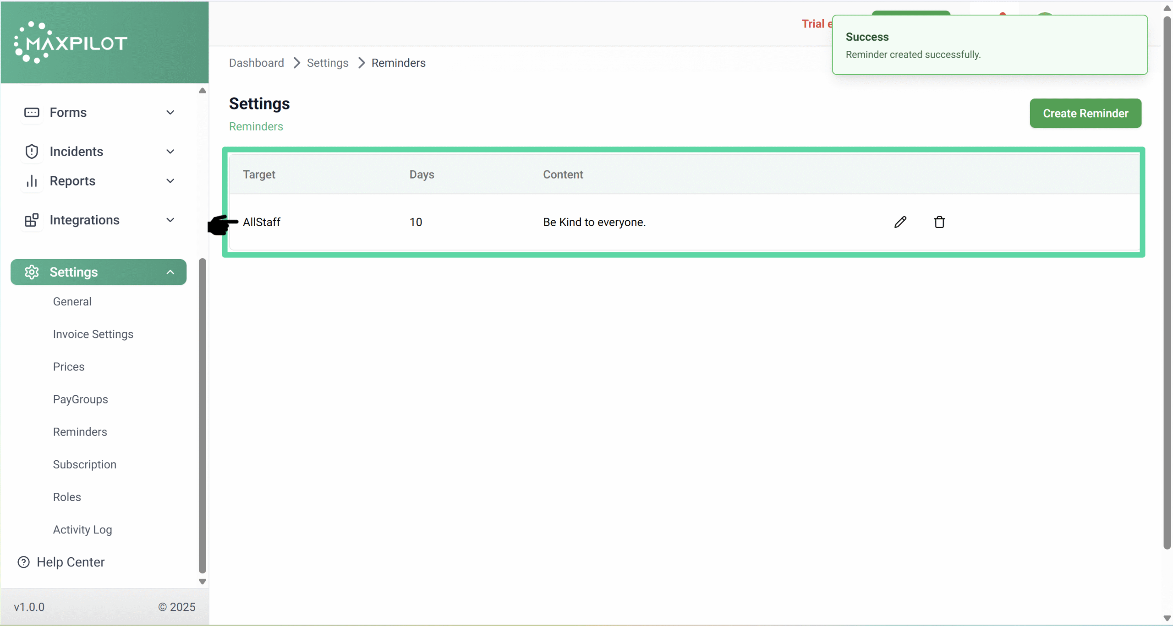Expand the Incidents menu chevron
Screen dimensions: 1173x626
(x=170, y=152)
